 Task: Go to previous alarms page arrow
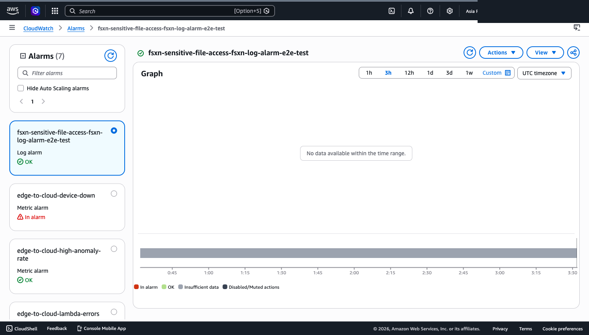click(x=21, y=102)
